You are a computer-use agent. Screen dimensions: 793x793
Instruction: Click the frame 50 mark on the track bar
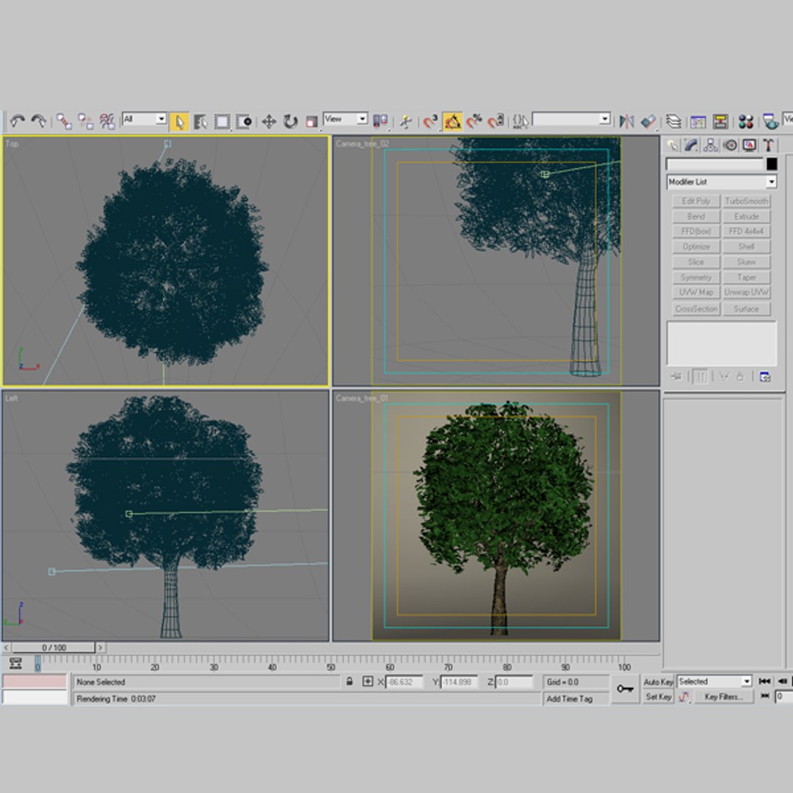click(x=330, y=667)
